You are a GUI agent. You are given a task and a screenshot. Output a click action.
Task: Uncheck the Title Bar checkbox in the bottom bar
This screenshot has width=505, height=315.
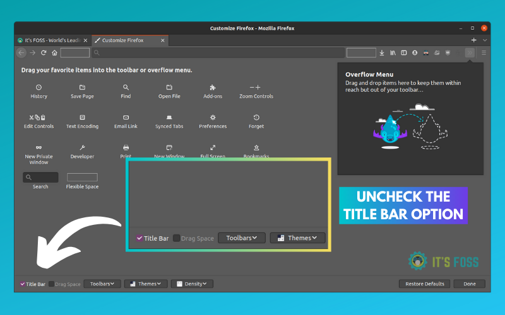23,284
